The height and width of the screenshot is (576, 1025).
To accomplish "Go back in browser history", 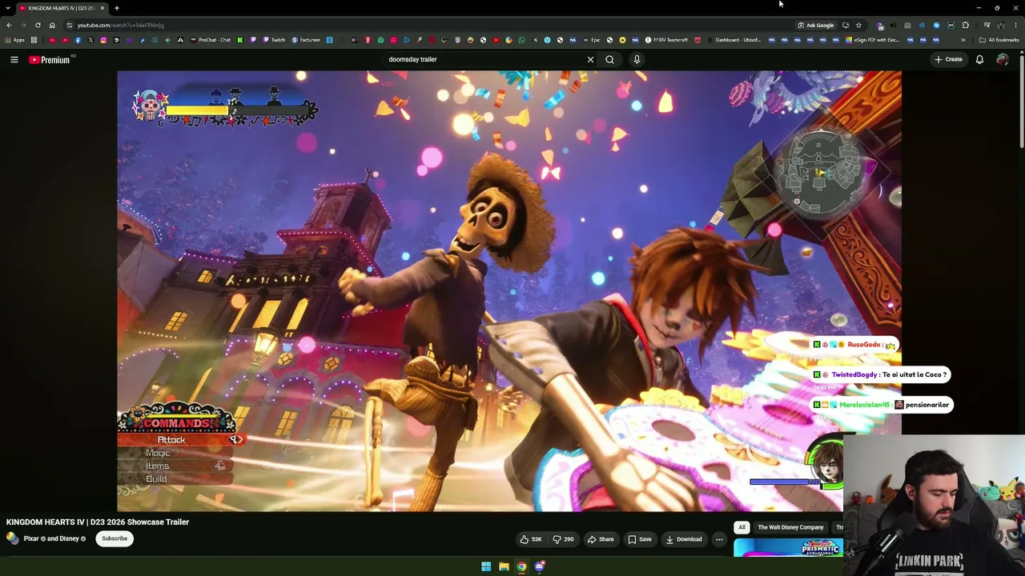I will (x=9, y=25).
